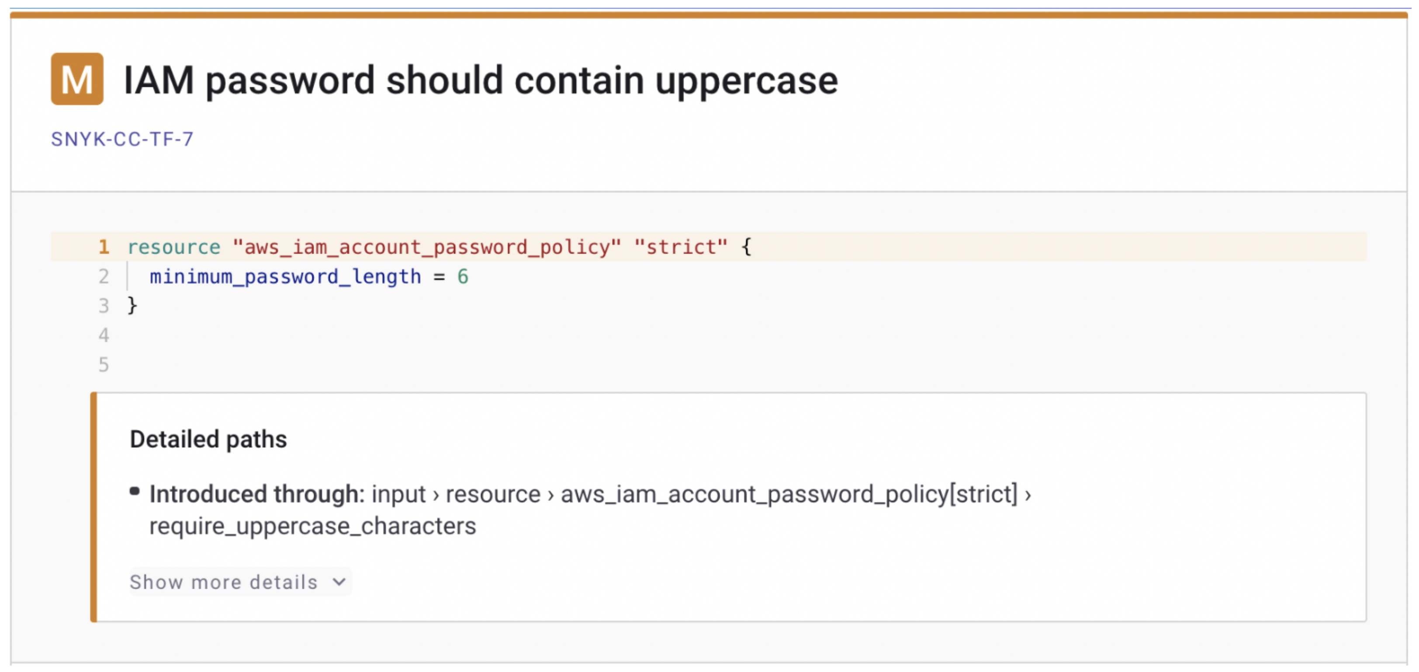This screenshot has height=672, width=1419.
Task: Open the SNYK-CC-TF-7 rule link
Action: (122, 139)
